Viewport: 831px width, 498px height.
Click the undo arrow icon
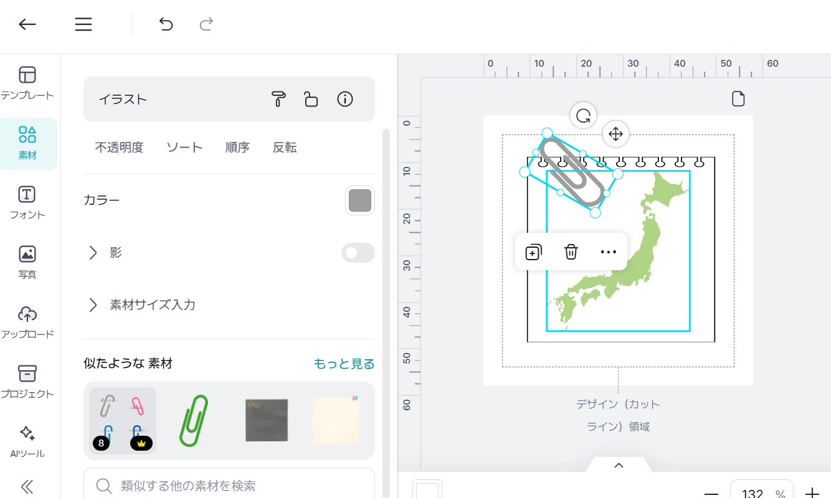pos(166,24)
